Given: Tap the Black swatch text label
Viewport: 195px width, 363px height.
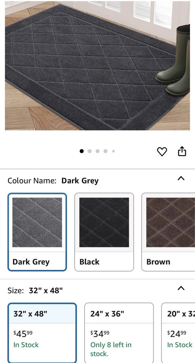Looking at the screenshot, I should (89, 262).
